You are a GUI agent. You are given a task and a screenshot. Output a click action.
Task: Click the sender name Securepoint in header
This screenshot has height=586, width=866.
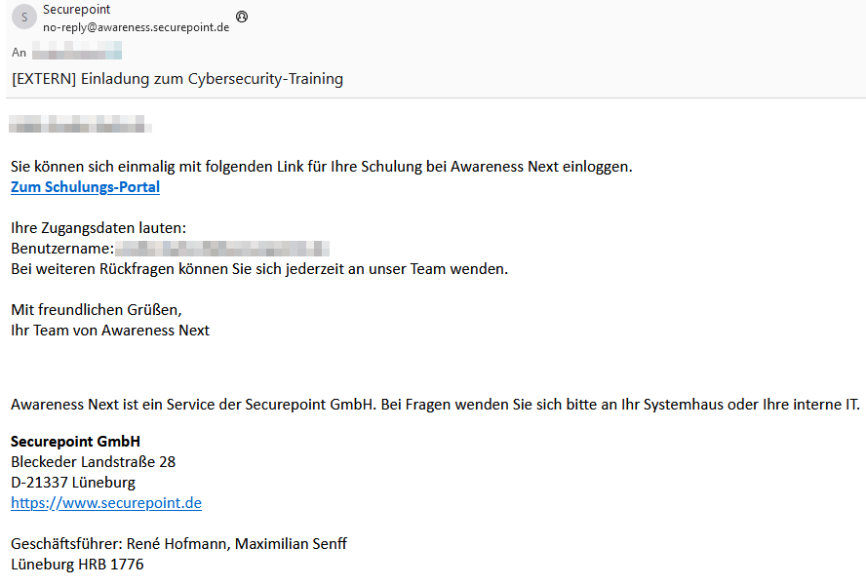coord(77,10)
